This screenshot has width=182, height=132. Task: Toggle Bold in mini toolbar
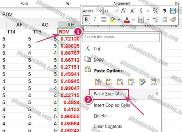click(86, 19)
